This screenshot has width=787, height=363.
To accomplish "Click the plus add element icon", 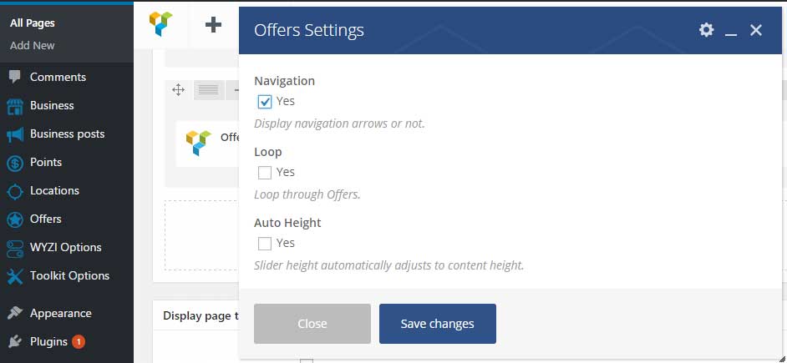I will pyautogui.click(x=213, y=24).
